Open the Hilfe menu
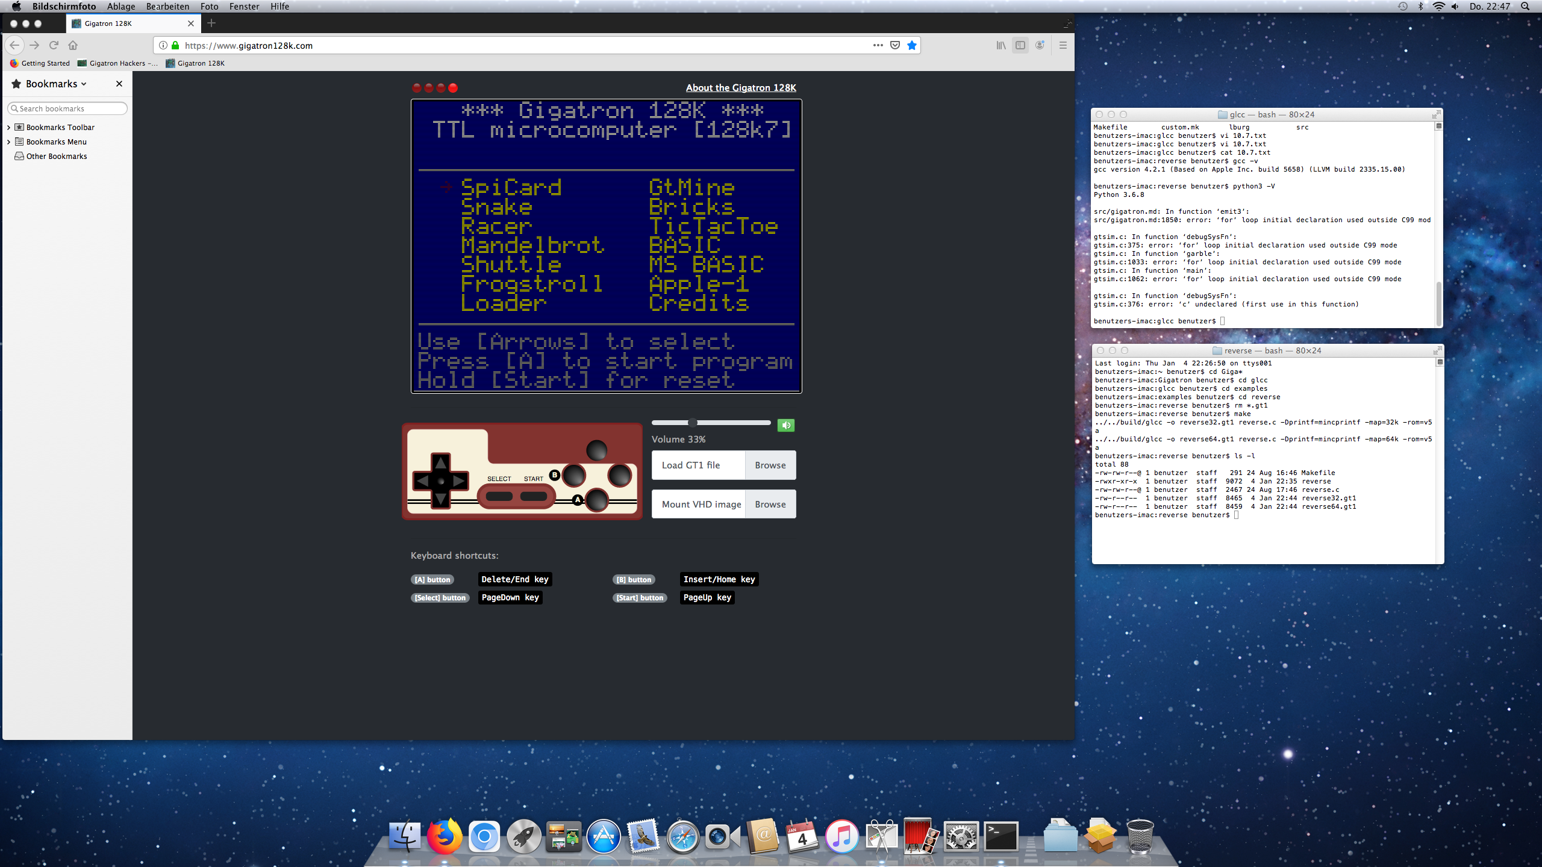 (279, 6)
